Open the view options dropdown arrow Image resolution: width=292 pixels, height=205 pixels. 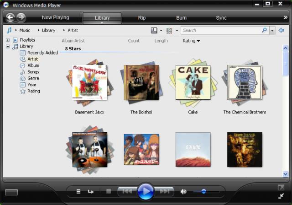coord(177,31)
